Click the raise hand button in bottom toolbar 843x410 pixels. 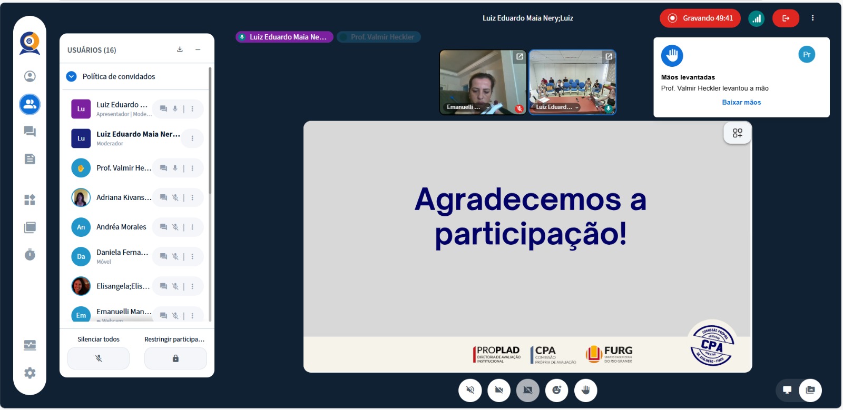[x=585, y=391]
